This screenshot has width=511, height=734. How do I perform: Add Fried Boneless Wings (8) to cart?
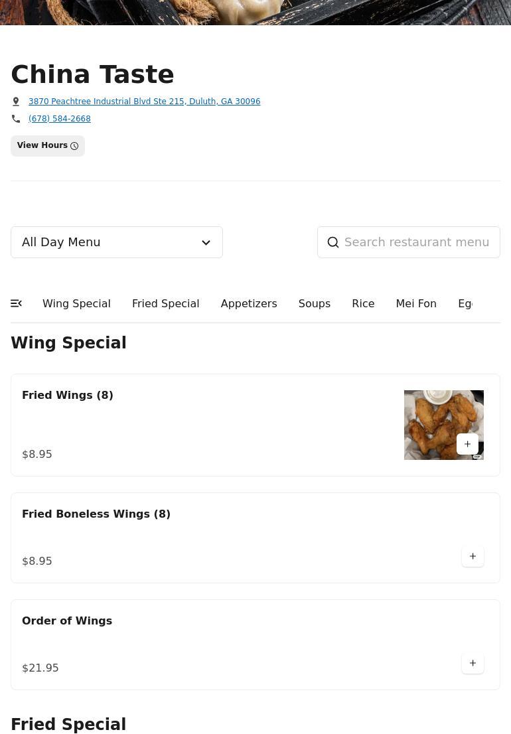[473, 556]
